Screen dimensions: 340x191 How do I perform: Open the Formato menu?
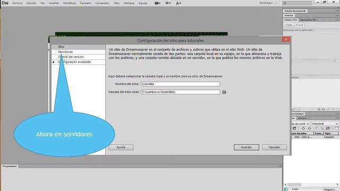[86, 3]
